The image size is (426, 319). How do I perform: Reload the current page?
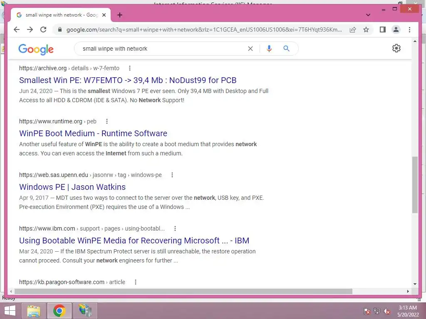[43, 29]
